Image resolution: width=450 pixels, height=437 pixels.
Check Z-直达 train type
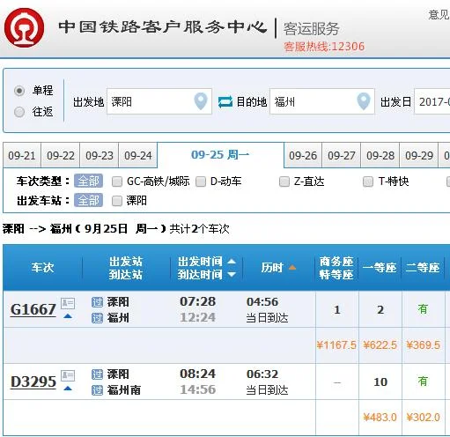284,181
